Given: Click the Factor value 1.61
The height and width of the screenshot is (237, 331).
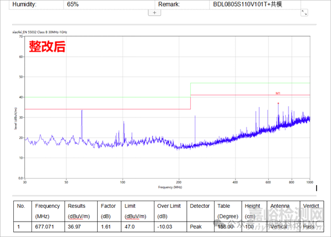Looking at the screenshot, I should coord(107,226).
